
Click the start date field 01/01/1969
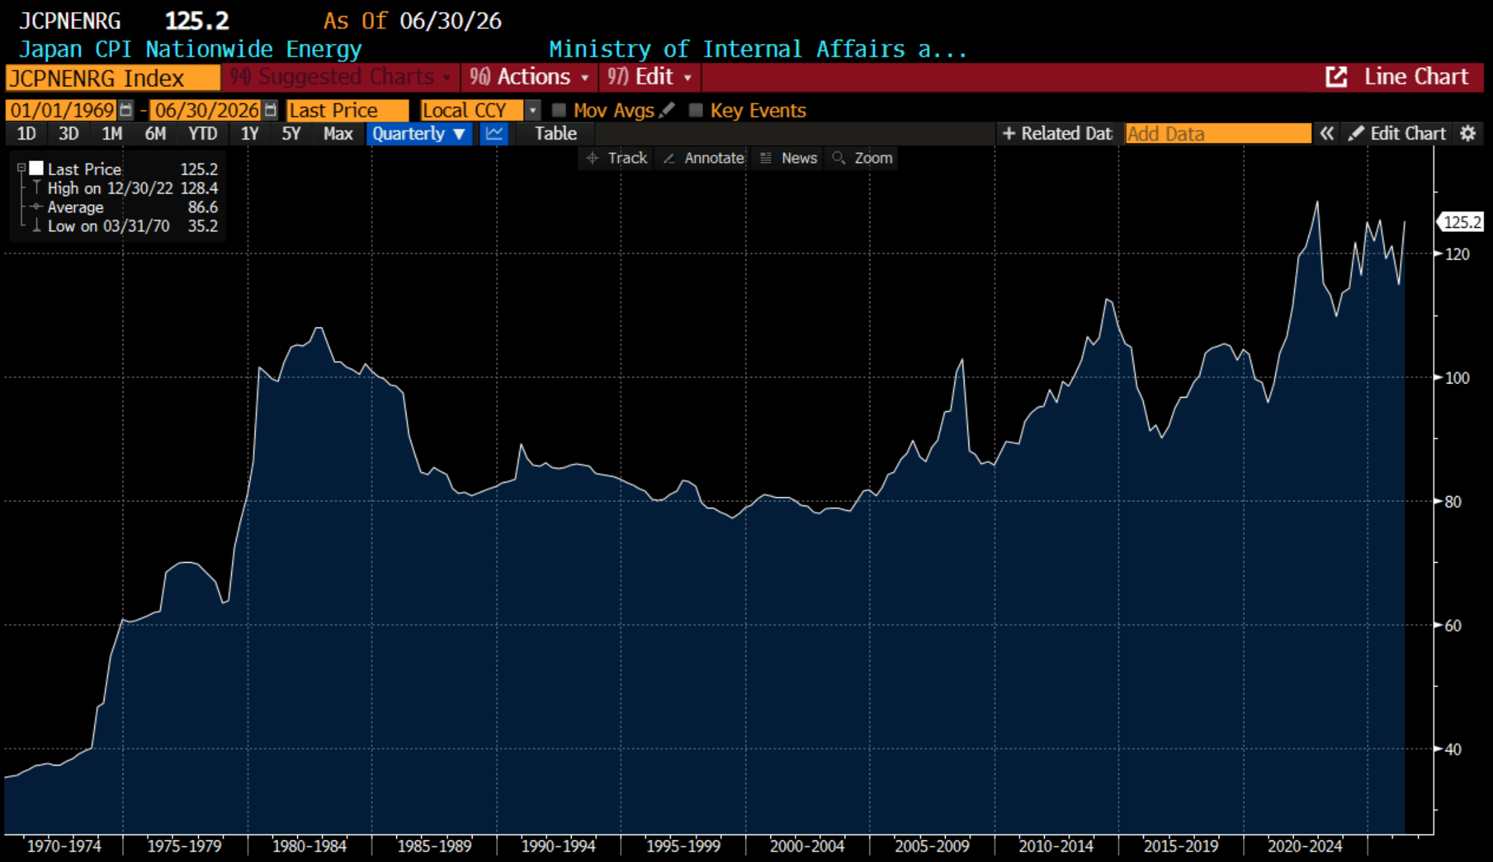pos(62,110)
